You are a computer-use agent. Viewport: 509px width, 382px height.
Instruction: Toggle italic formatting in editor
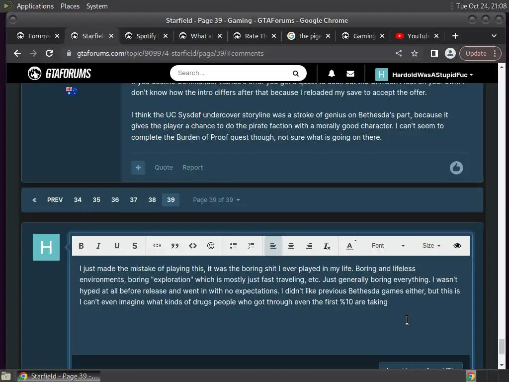(x=99, y=246)
